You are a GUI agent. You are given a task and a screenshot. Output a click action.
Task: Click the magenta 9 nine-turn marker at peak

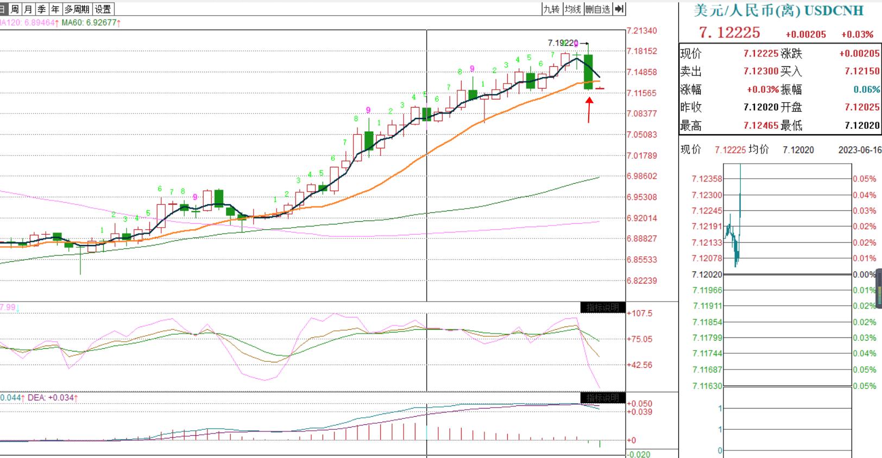[x=576, y=44]
